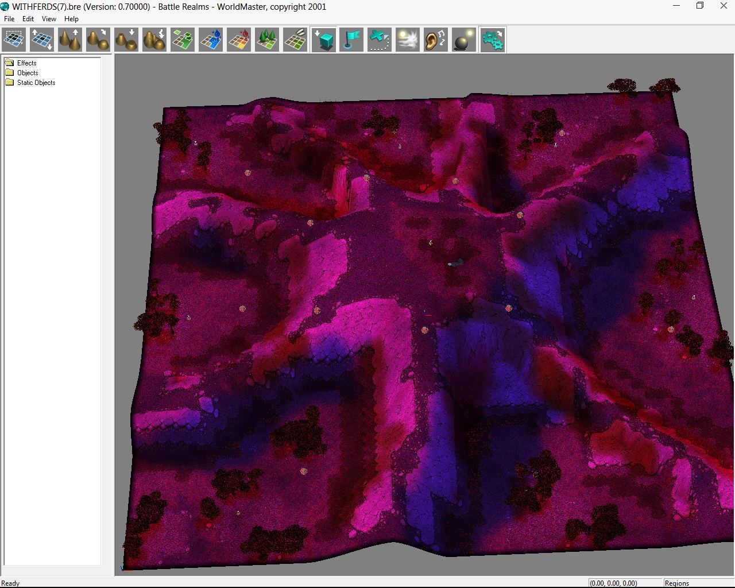Select the teal flag marker tool
Screen dimensions: 735x588
[351, 40]
